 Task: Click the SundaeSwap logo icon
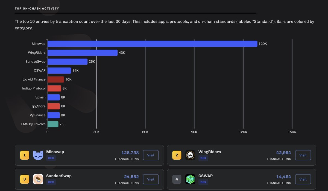38,179
